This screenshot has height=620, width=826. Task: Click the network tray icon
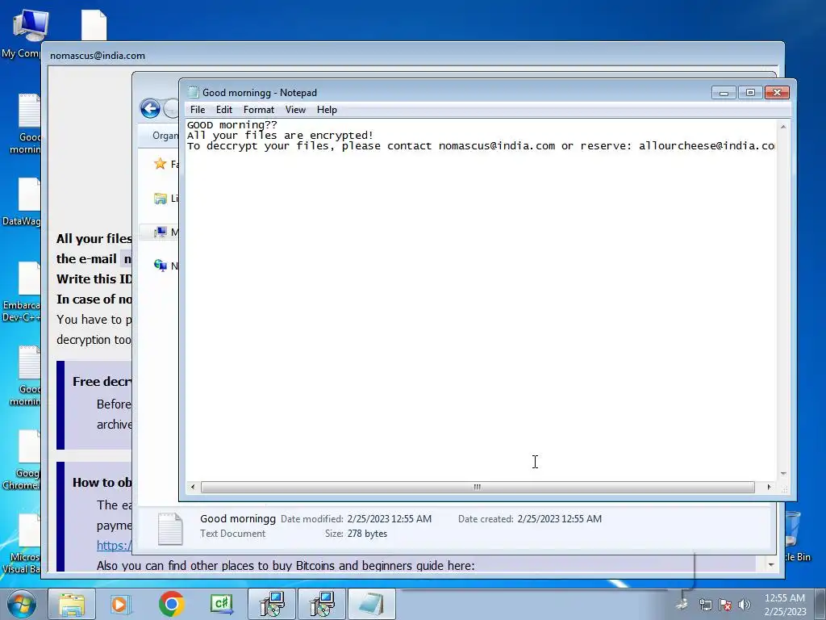pyautogui.click(x=705, y=605)
